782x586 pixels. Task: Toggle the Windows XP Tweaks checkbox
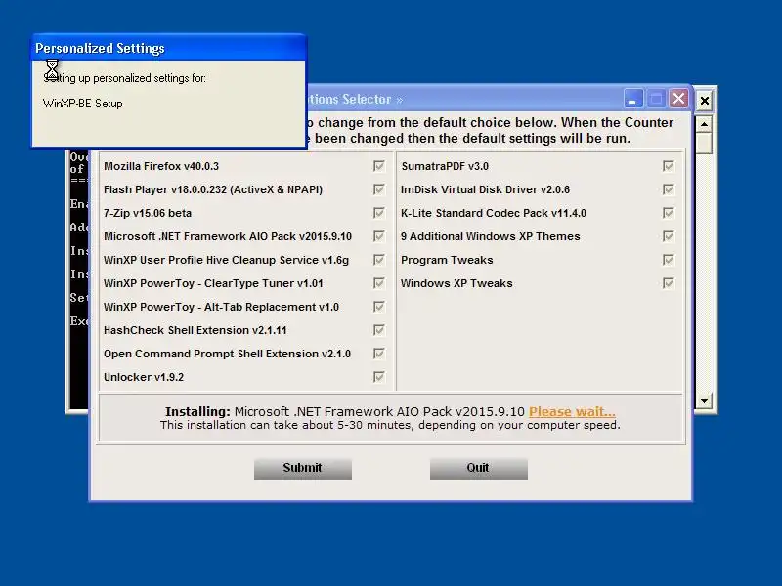click(668, 283)
